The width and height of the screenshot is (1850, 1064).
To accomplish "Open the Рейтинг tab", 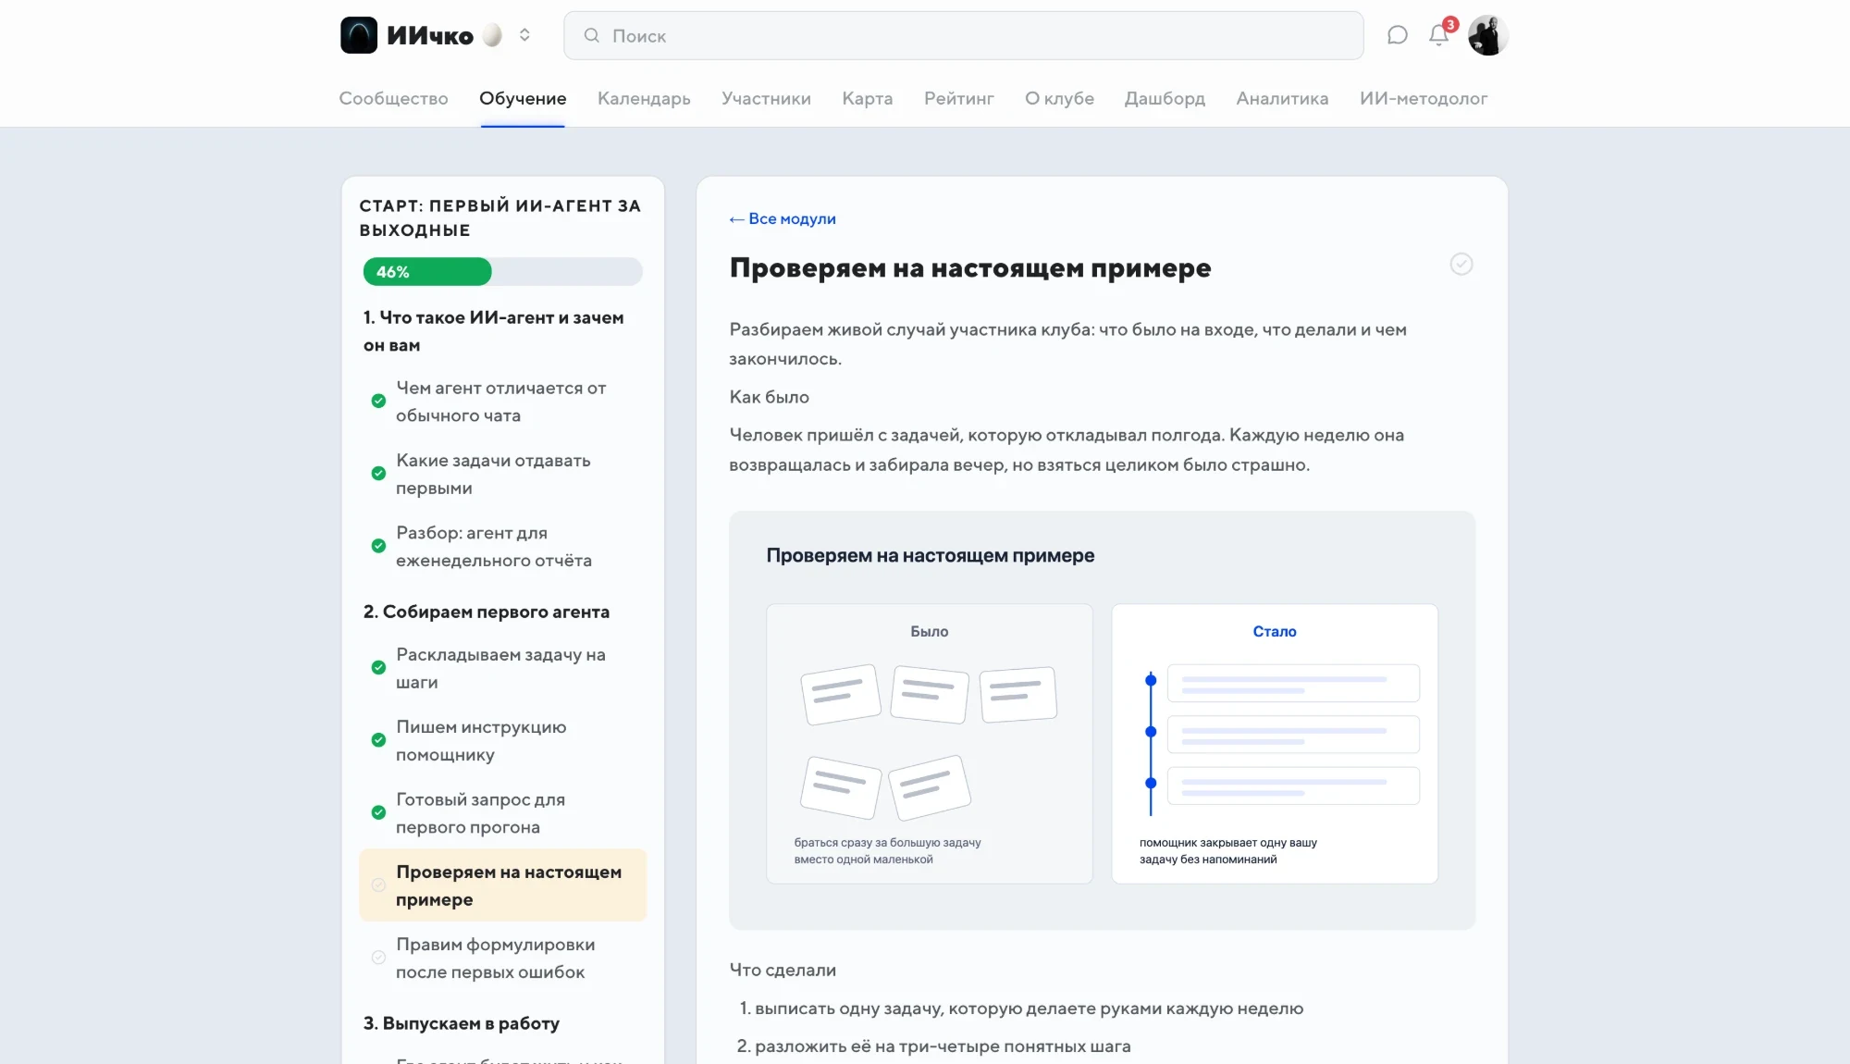I will tap(958, 98).
